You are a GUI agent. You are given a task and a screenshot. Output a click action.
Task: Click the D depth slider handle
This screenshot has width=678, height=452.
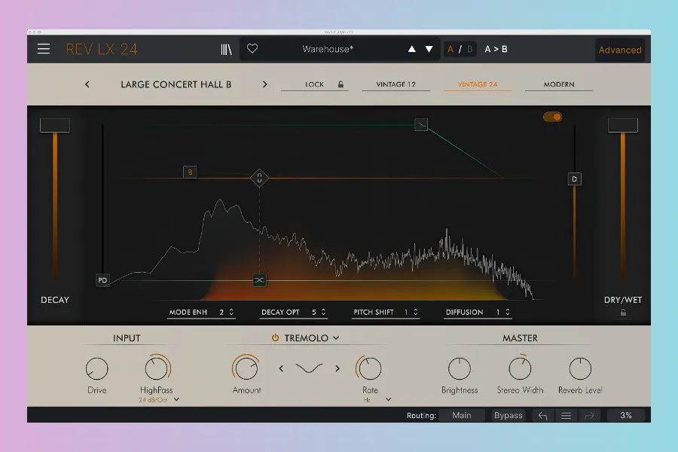coord(574,179)
